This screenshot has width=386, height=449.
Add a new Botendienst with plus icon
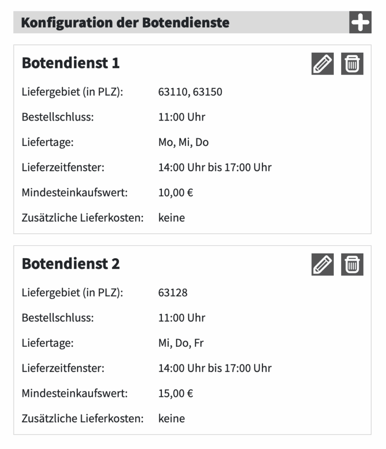[x=360, y=22]
